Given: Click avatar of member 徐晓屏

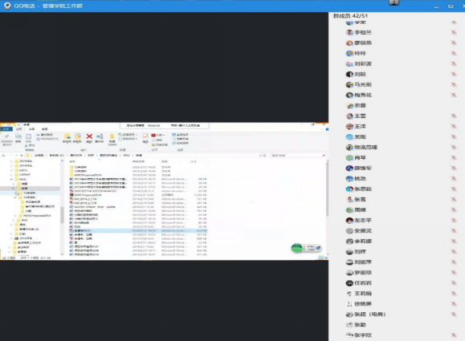Looking at the screenshot, I should [349, 304].
